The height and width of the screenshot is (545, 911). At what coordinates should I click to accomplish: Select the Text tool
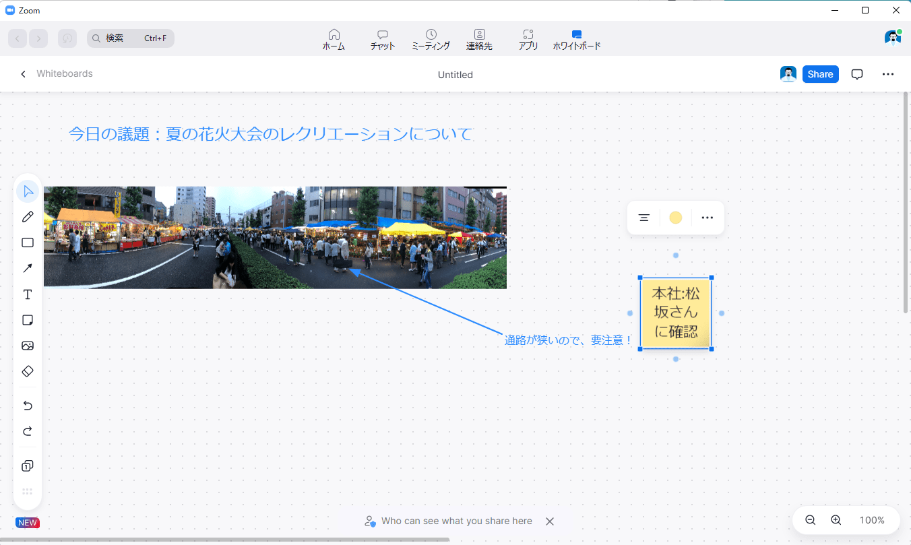pos(28,294)
